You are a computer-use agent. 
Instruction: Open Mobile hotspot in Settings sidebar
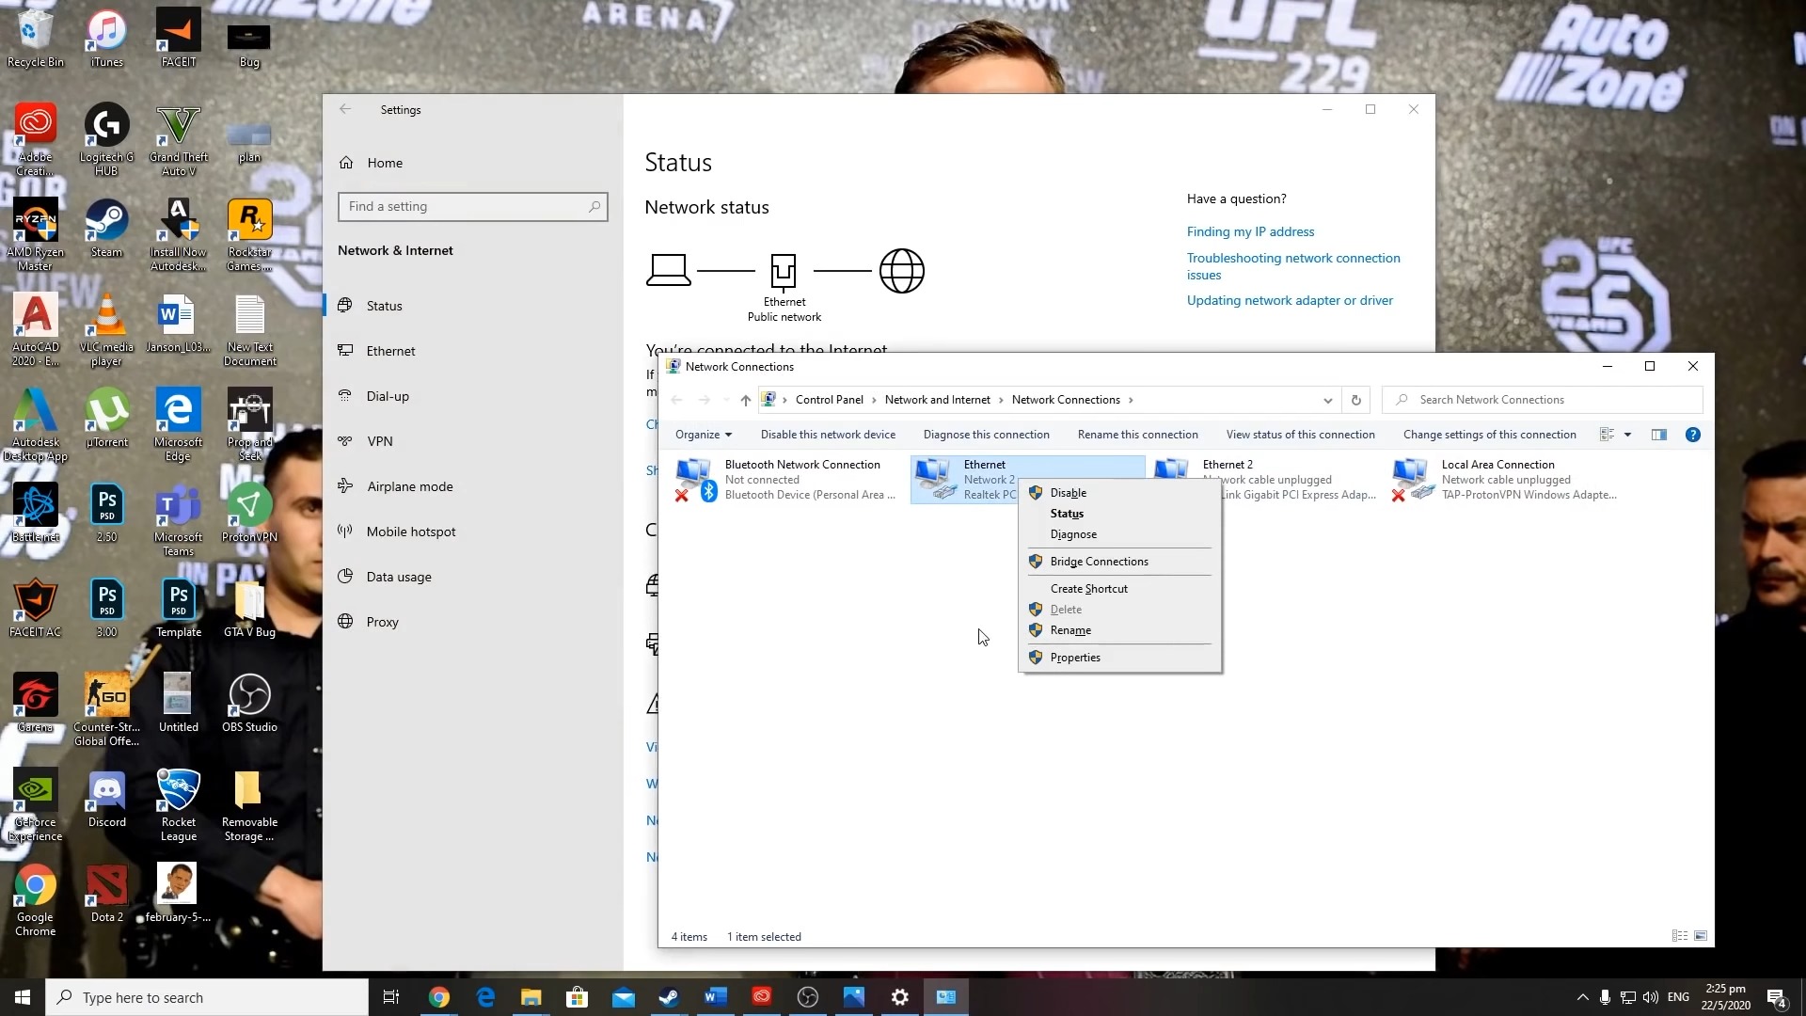point(472,532)
